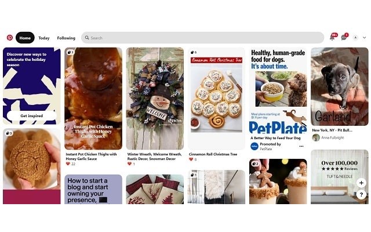This screenshot has height=232, width=371.
Task: Click the Pinterest logo icon
Action: [x=10, y=38]
